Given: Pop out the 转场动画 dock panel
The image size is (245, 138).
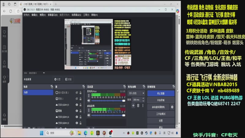Looking at the screenshot, I should coord(144,86).
